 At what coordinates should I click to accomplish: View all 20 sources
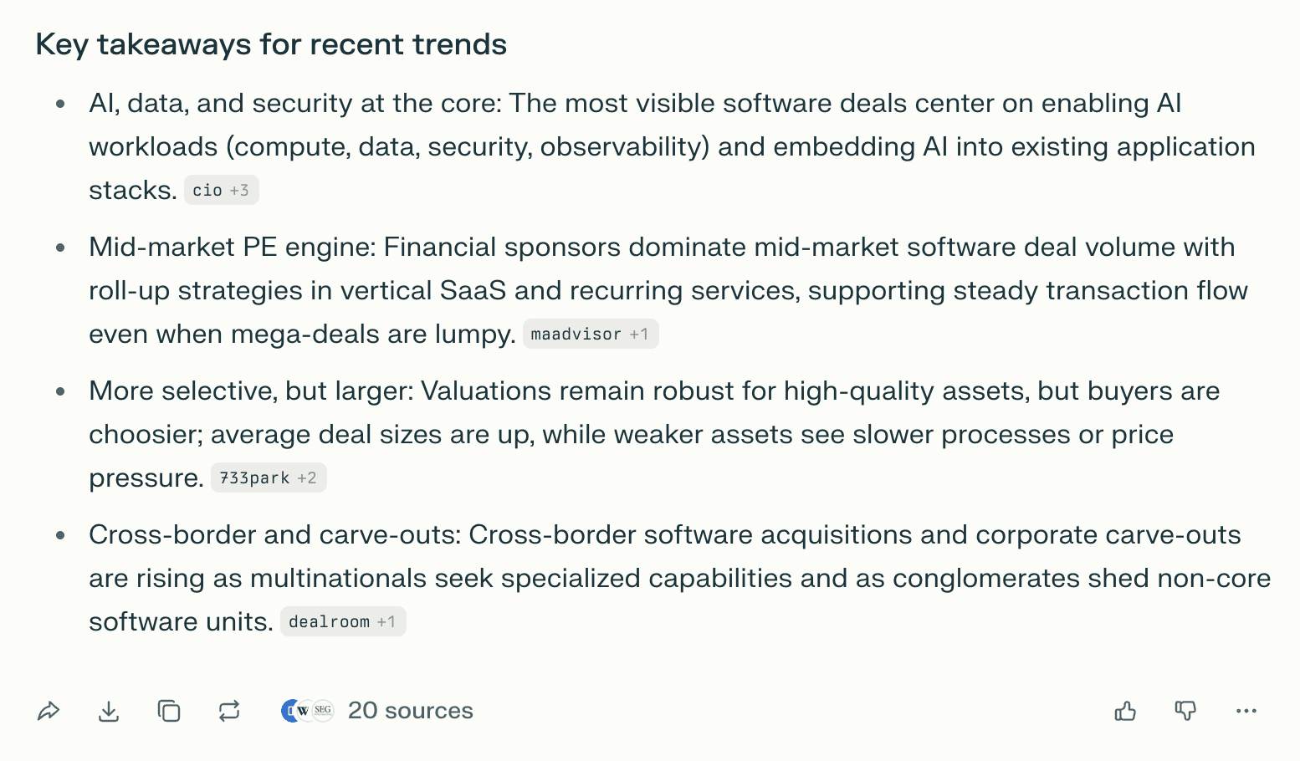coord(411,710)
